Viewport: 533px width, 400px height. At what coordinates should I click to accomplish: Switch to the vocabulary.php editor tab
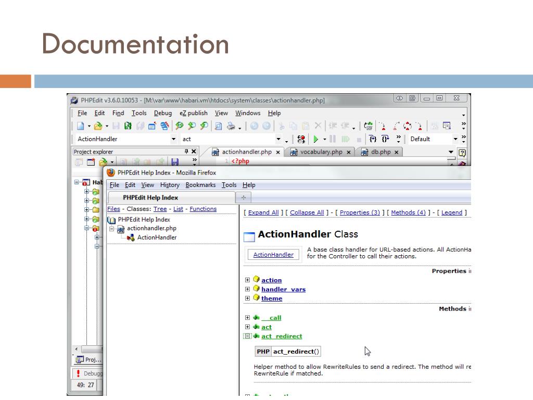(321, 152)
